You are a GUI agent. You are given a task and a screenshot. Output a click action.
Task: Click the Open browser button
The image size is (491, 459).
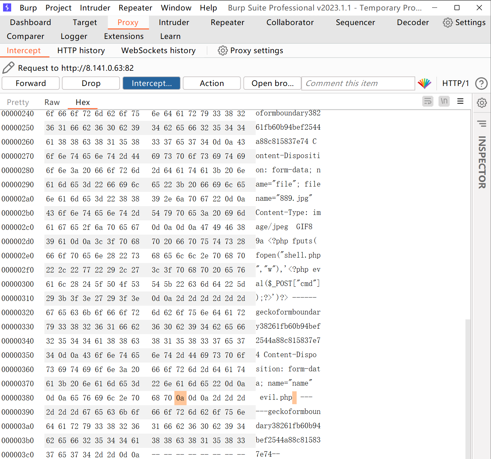coord(272,83)
